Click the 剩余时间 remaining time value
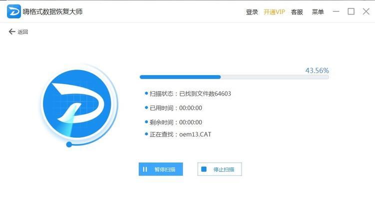This screenshot has height=199, width=375. tap(191, 122)
